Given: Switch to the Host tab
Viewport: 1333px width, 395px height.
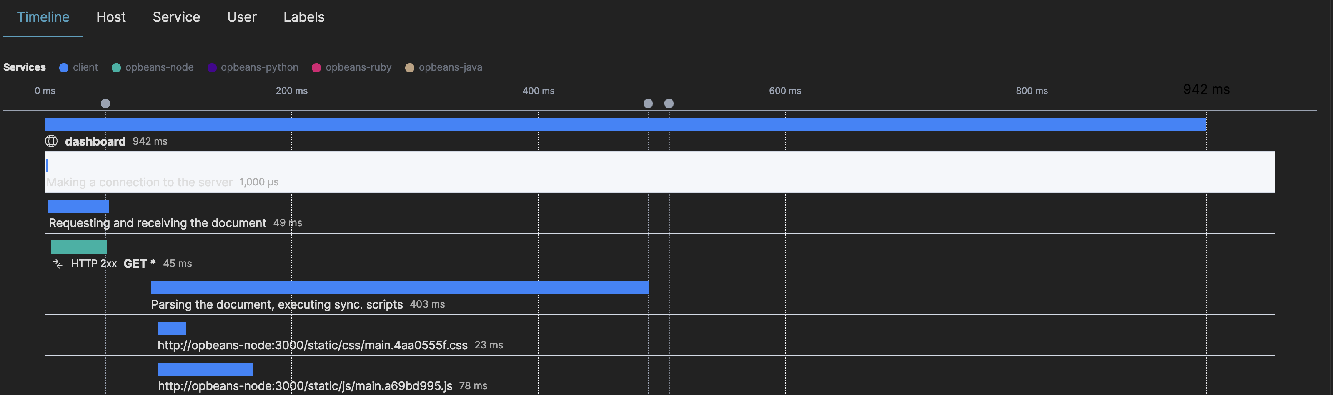Looking at the screenshot, I should coord(111,17).
